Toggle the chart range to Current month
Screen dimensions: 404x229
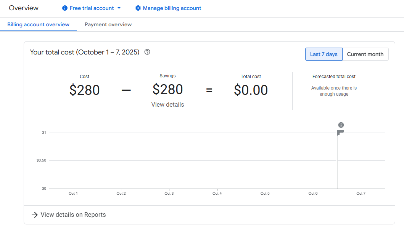365,54
